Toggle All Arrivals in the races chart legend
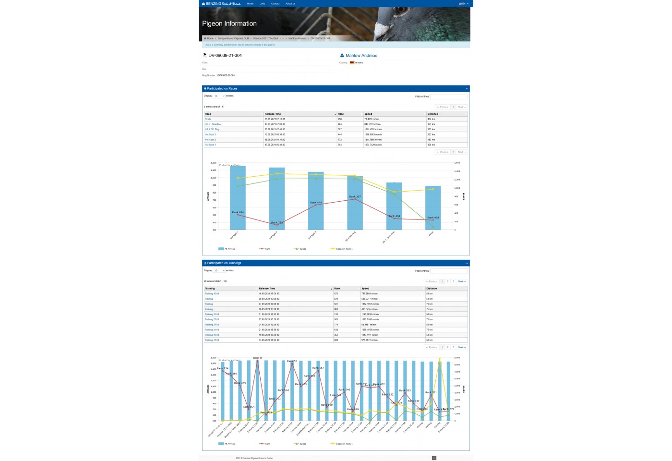Viewport: 672px width, 461px height. pyautogui.click(x=227, y=249)
